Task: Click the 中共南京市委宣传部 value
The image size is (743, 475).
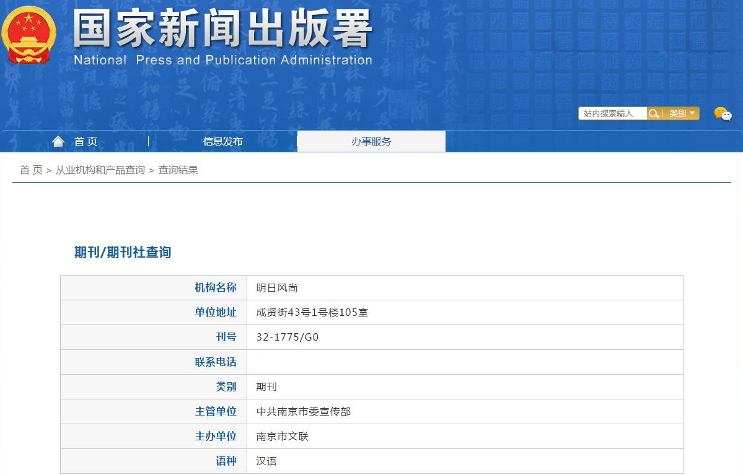Action: pyautogui.click(x=303, y=412)
